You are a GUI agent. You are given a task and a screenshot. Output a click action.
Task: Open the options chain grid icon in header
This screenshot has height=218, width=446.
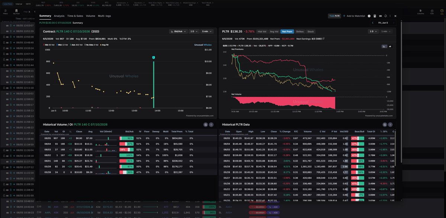coord(380,16)
